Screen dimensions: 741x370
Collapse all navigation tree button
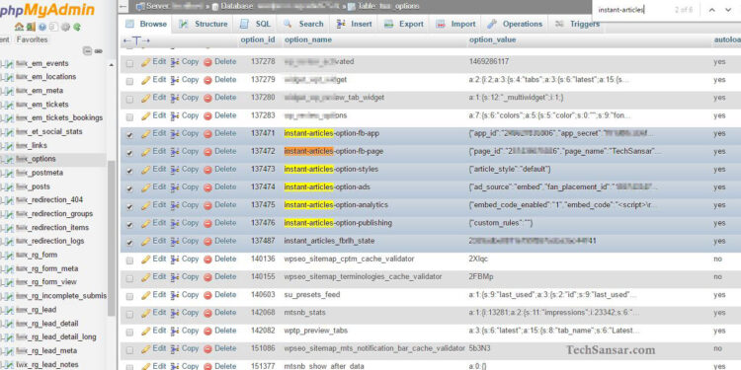(x=87, y=51)
